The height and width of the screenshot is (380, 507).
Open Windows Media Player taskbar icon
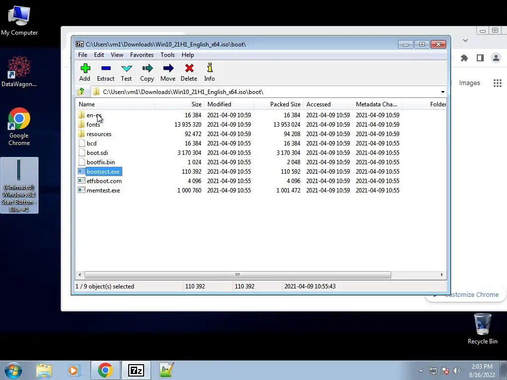click(x=74, y=370)
